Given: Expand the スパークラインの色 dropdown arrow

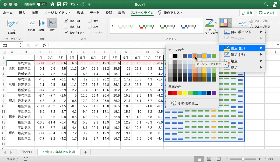Looking at the screenshot, I should pyautogui.click(x=216, y=23).
